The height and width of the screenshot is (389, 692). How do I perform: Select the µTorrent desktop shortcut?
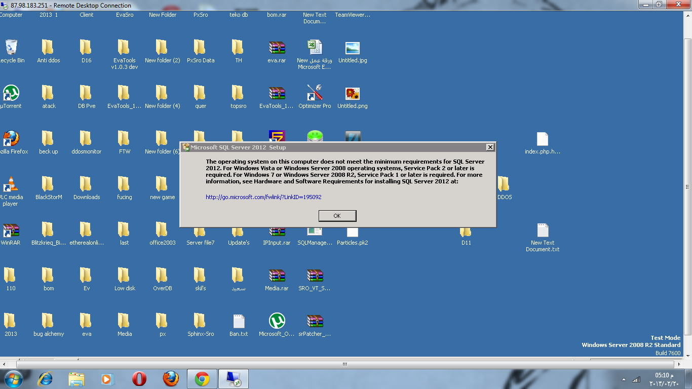click(11, 97)
